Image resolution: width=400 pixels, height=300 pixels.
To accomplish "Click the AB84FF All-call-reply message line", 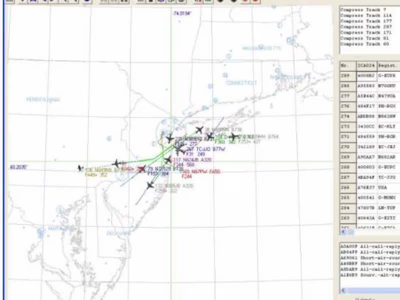I will [x=370, y=252].
